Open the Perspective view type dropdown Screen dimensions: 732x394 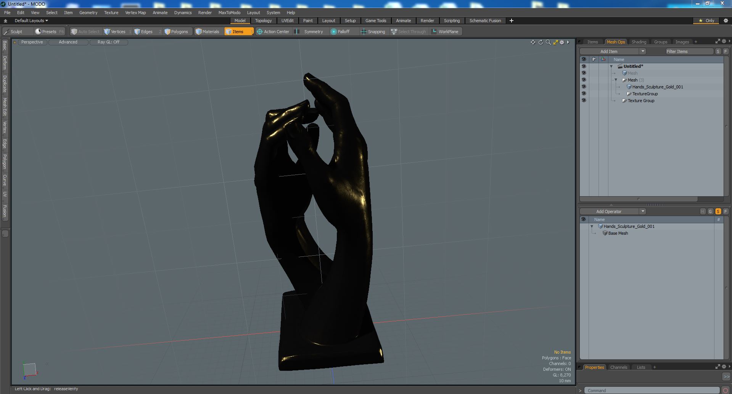tap(32, 42)
